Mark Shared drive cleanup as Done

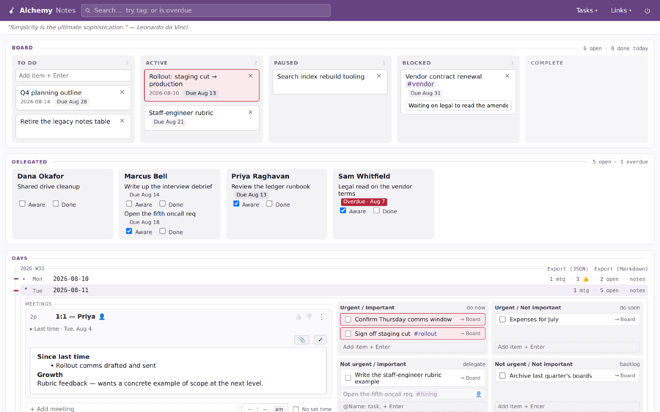56,204
